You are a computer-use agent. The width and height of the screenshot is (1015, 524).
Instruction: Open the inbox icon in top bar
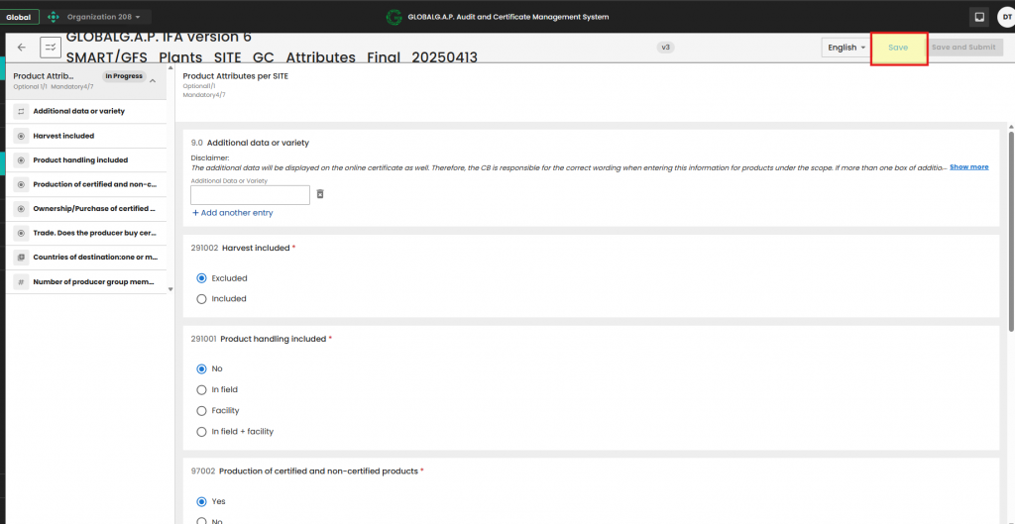(979, 17)
